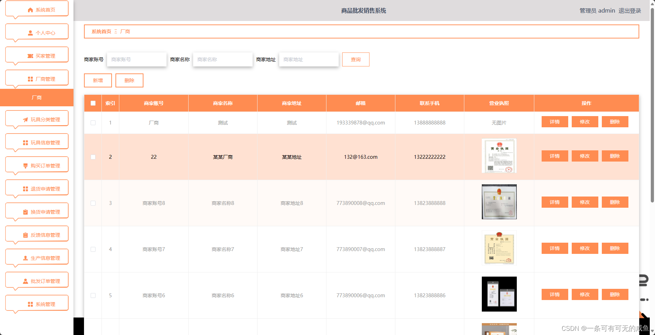The width and height of the screenshot is (655, 335).
Task: Expand the 生产信息管理 menu
Action: click(x=37, y=257)
